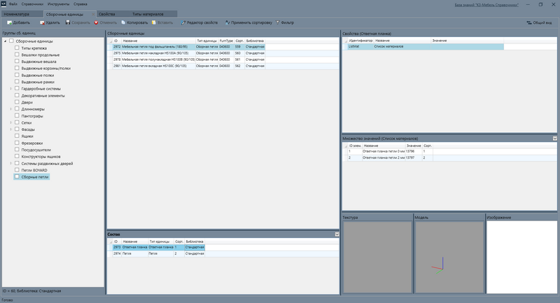Viewport: 560px width, 303px height.
Task: Click the grid corner selector in Свойства table
Action: point(345,41)
